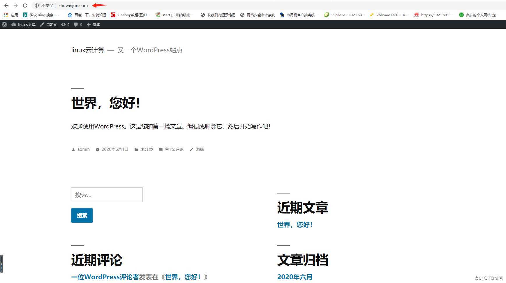Image resolution: width=506 pixels, height=283 pixels.
Task: Click the comment icon beside 有1条评论
Action: pos(161,150)
